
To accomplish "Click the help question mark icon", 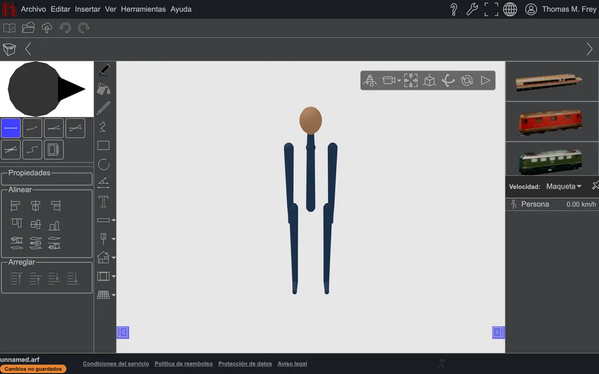I will tap(454, 9).
